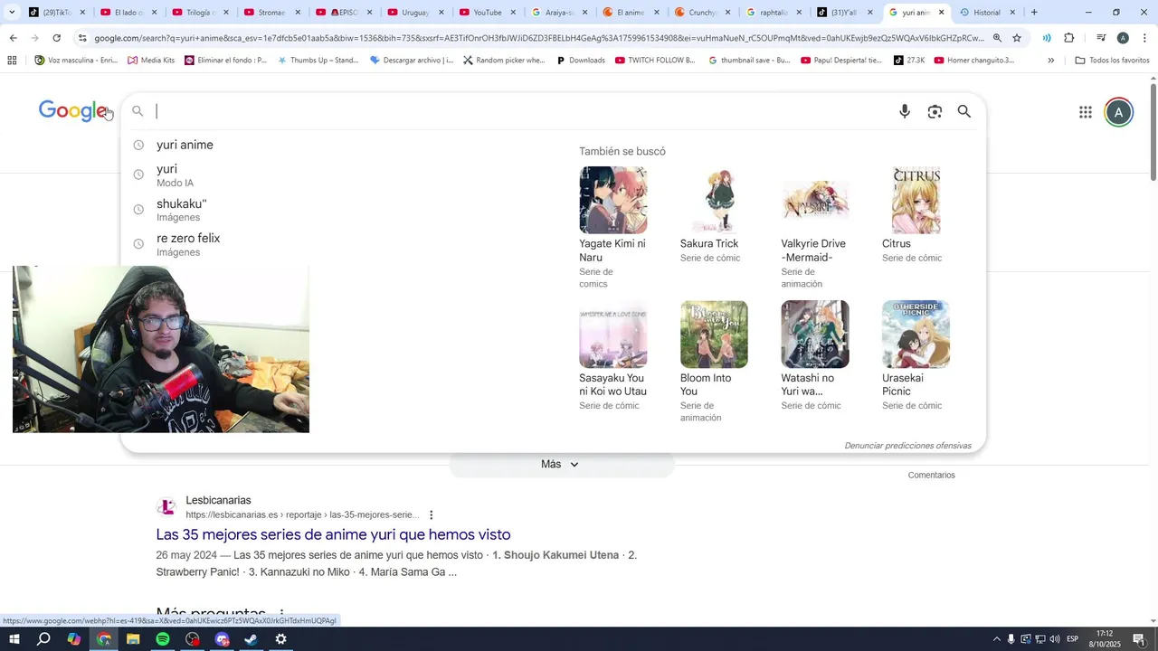Go back with the browser back arrow
Viewport: 1158px width, 651px height.
(13, 38)
